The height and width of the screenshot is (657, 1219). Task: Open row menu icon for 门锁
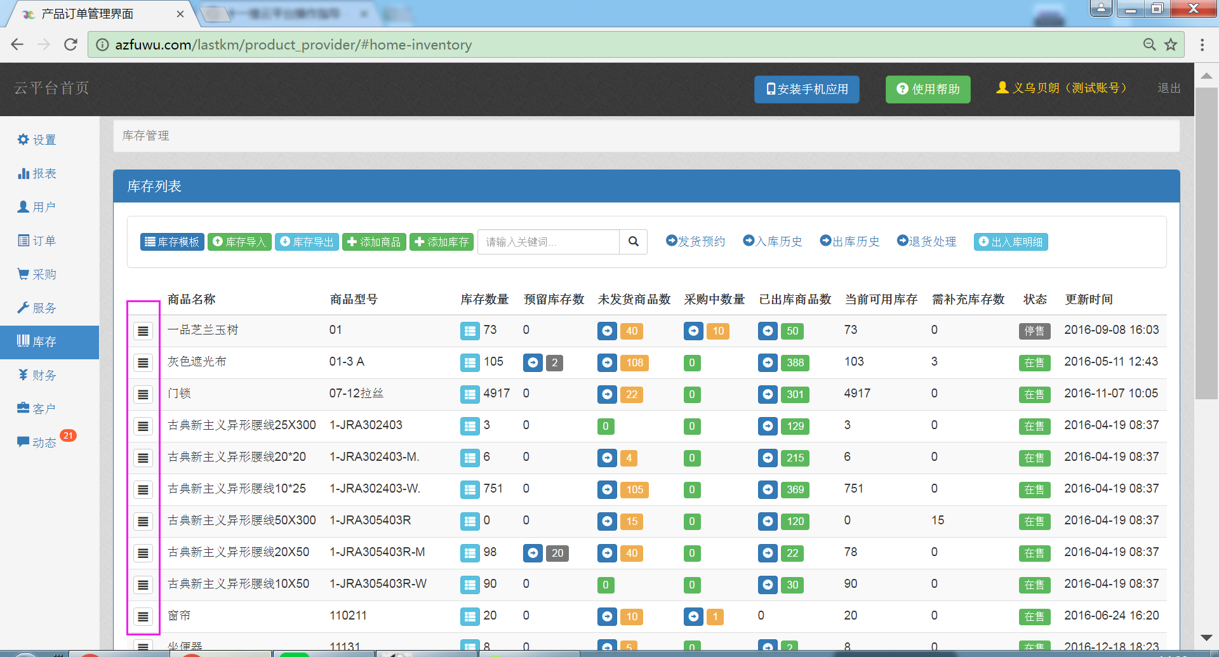(143, 395)
